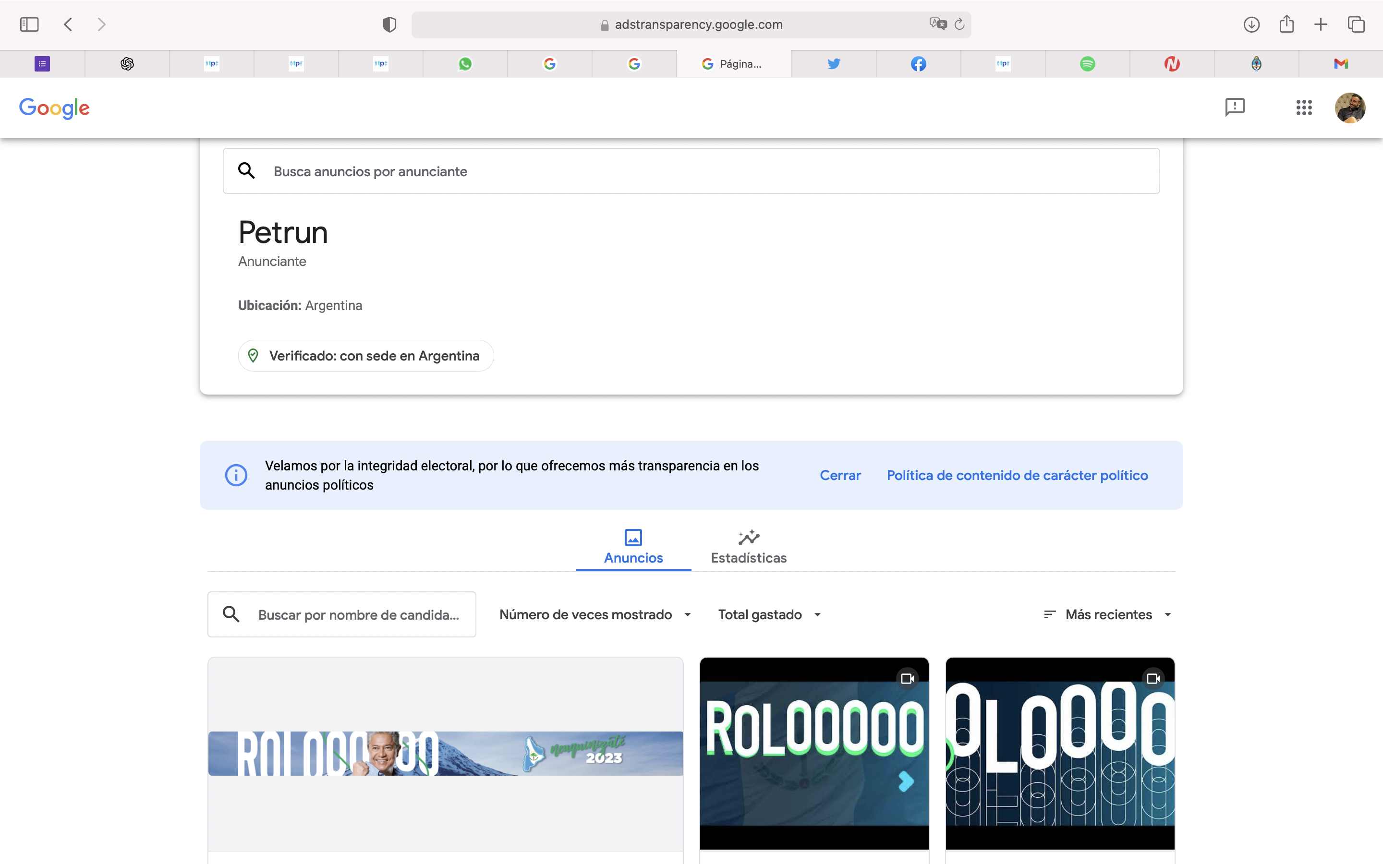Switch to the Twitter browser tab
The height and width of the screenshot is (864, 1383).
[x=833, y=63]
